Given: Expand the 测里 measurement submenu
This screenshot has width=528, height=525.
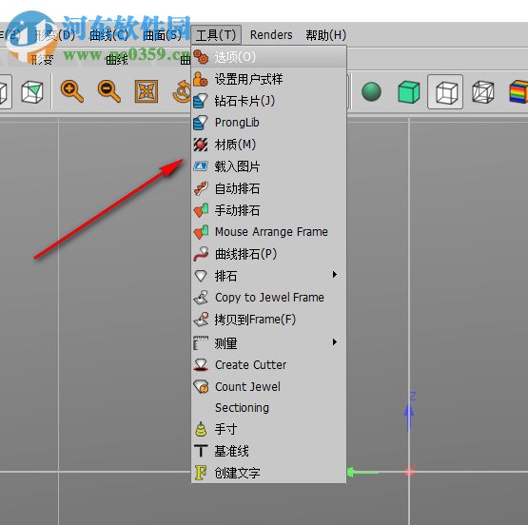Looking at the screenshot, I should pos(268,343).
